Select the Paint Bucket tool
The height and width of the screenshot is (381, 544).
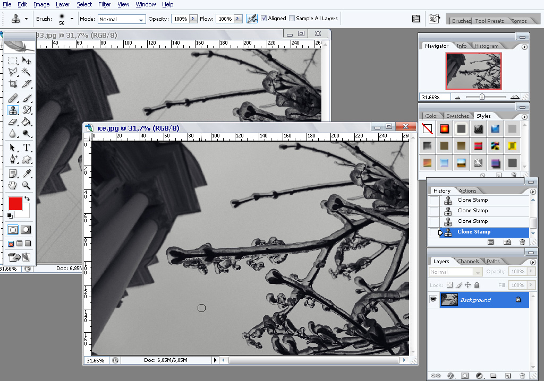click(26, 122)
